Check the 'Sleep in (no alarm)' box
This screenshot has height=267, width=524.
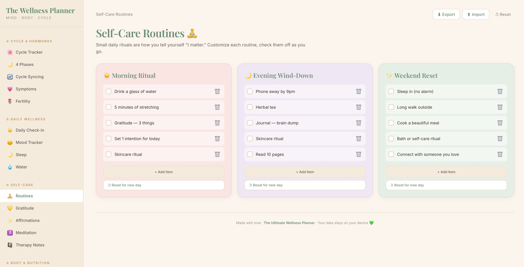point(391,92)
